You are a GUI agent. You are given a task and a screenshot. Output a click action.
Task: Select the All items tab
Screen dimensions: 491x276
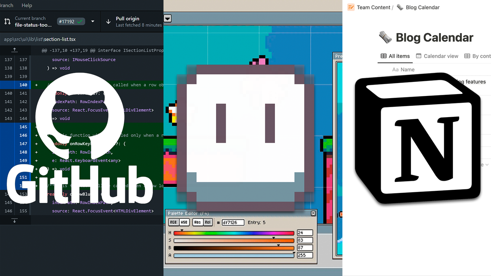click(395, 56)
